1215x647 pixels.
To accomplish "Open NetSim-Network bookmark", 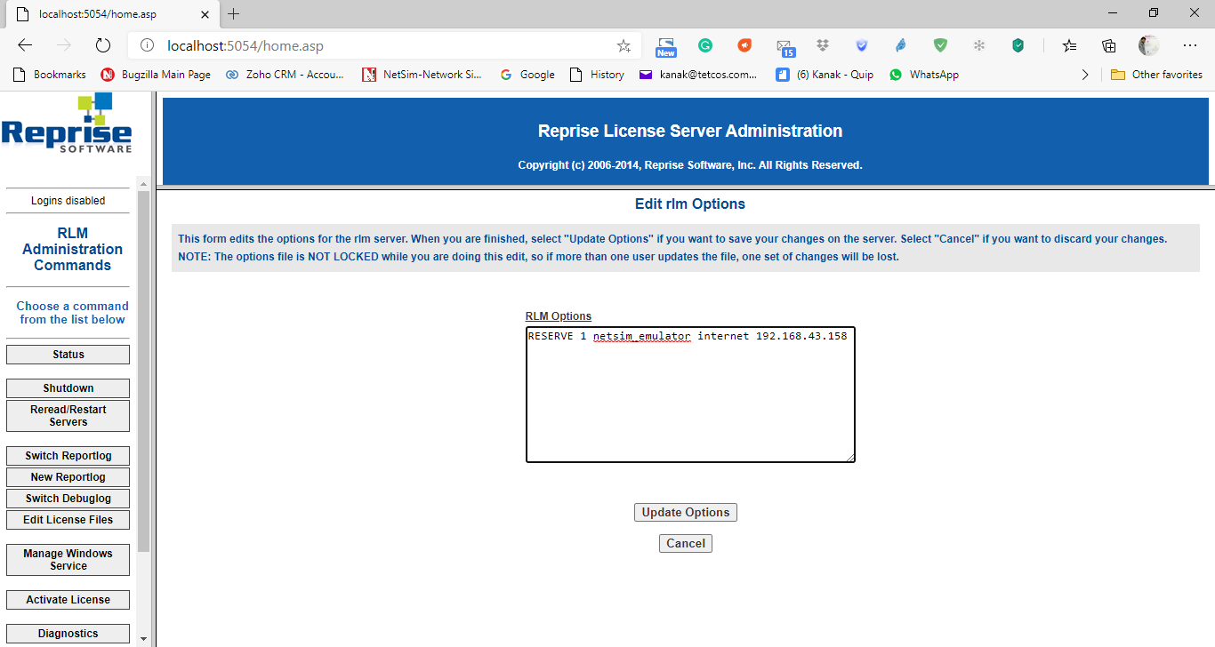I will [422, 75].
